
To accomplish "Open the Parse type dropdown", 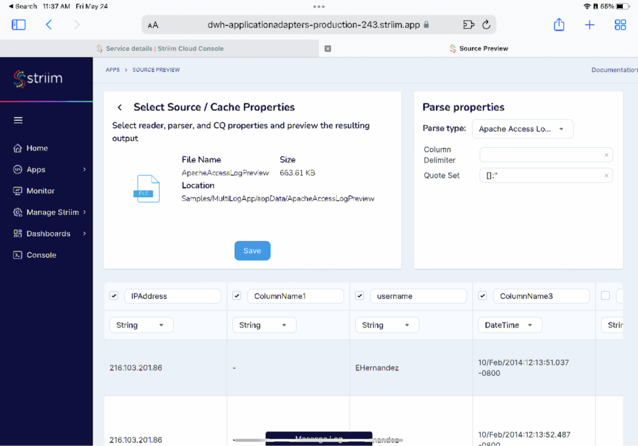I will pyautogui.click(x=522, y=129).
